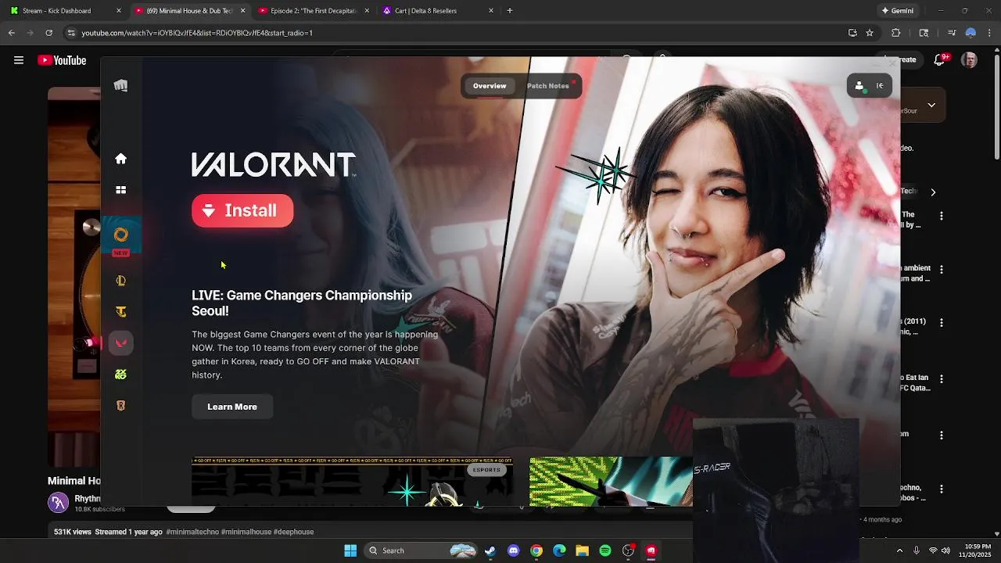Open the green knife news thumbnail
Viewport: 1001px width, 563px height.
[x=611, y=482]
